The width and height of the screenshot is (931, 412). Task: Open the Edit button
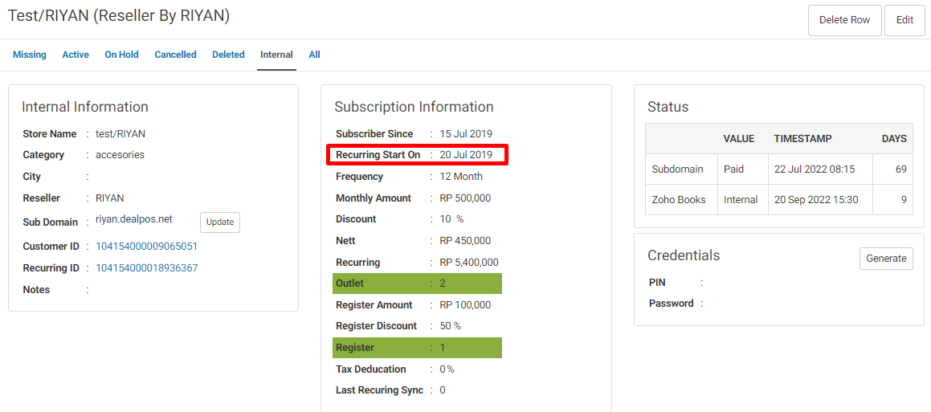pos(904,20)
